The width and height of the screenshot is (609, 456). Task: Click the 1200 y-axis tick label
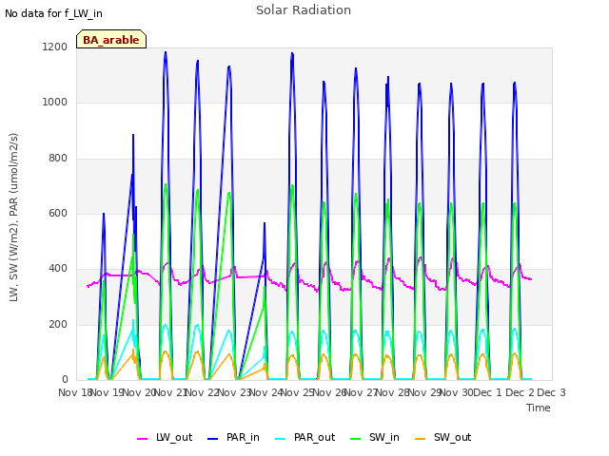coord(55,47)
